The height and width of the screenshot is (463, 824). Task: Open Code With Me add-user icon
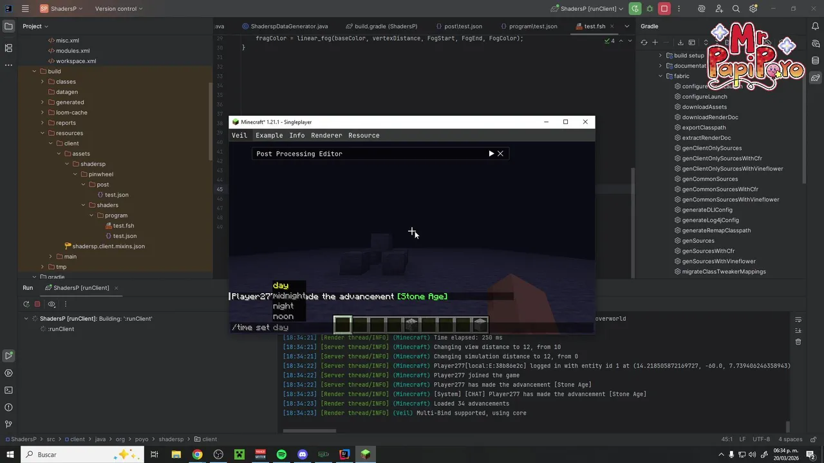click(x=720, y=8)
